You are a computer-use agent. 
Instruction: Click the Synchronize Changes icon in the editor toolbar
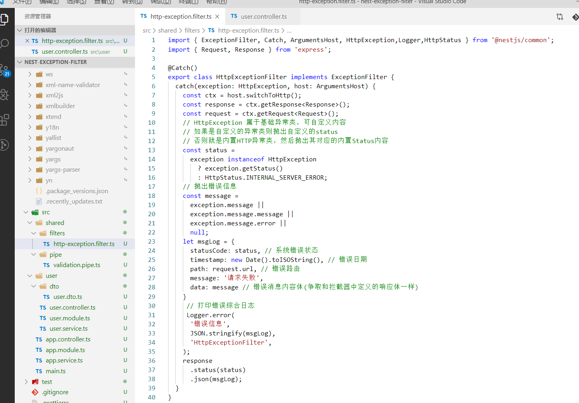(x=560, y=17)
